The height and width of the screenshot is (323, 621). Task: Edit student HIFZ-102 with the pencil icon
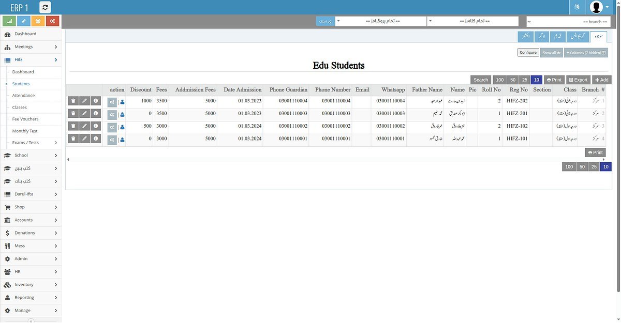tap(84, 126)
